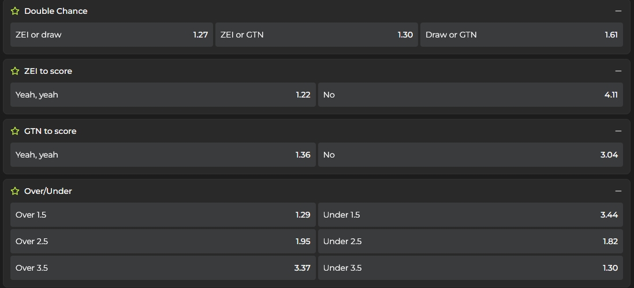This screenshot has width=634, height=288.
Task: Star the ZEI to score market
Action: [15, 71]
